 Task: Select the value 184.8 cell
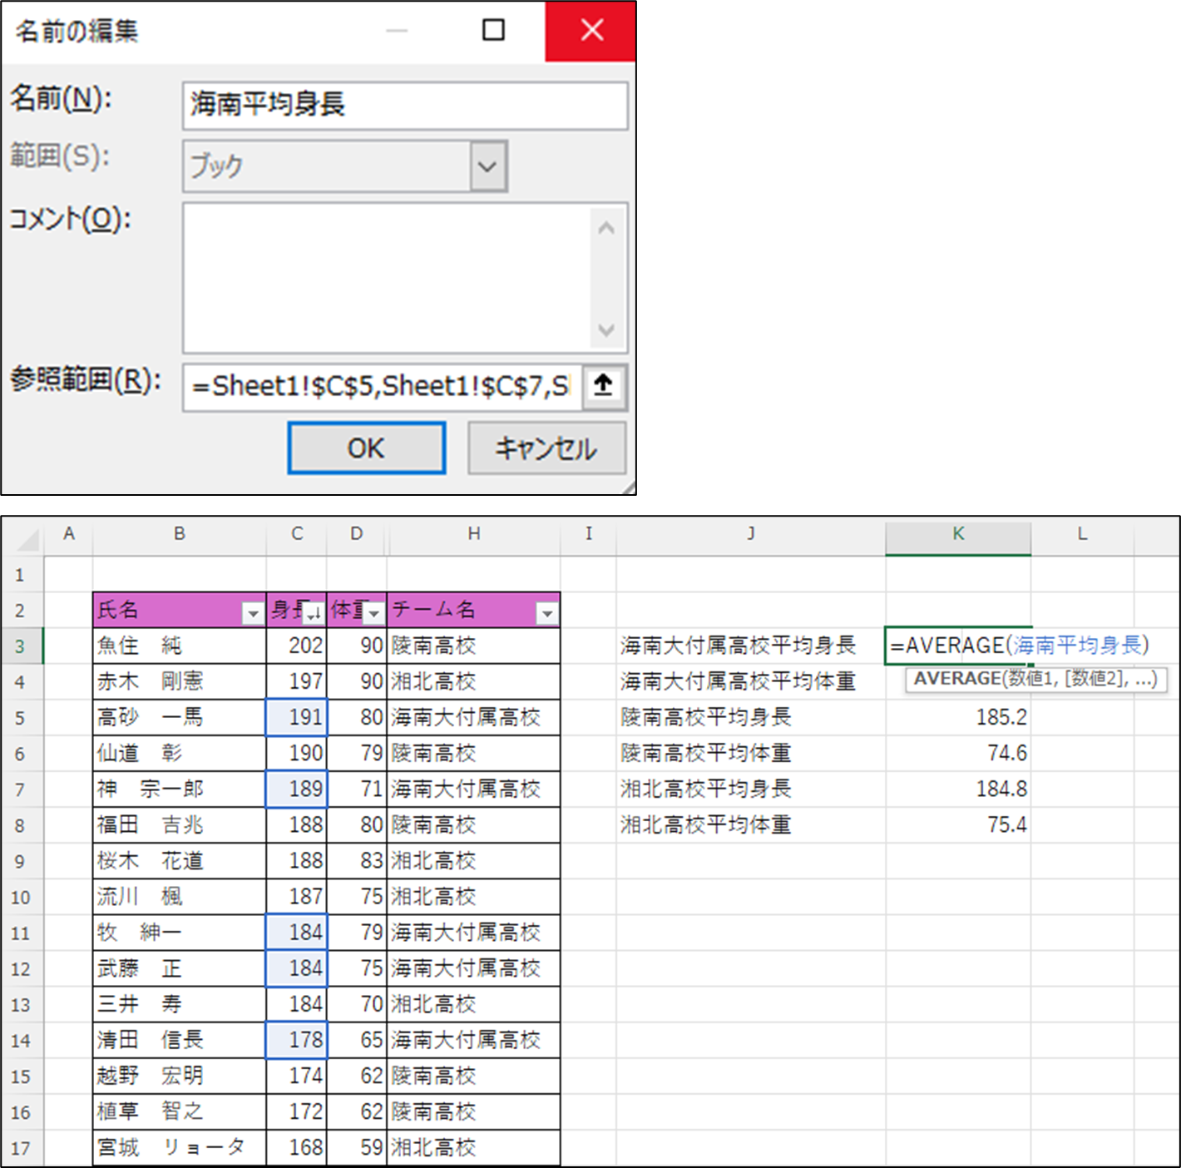coord(958,789)
